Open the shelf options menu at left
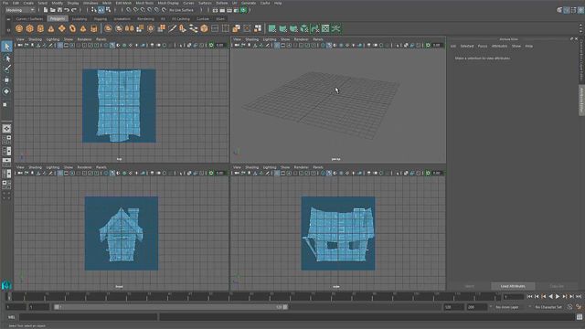This screenshot has width=585, height=329. (8, 29)
